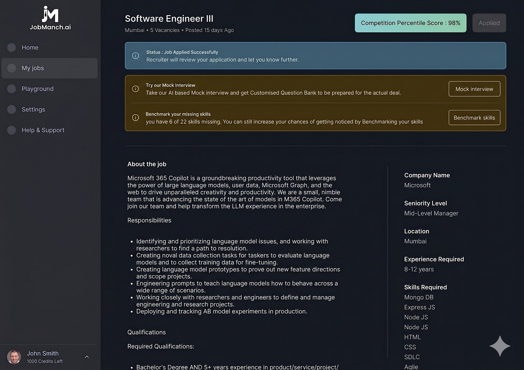Click the 'Posted 15 days Ago' text
Screen dimensions: 524x370
[210, 30]
